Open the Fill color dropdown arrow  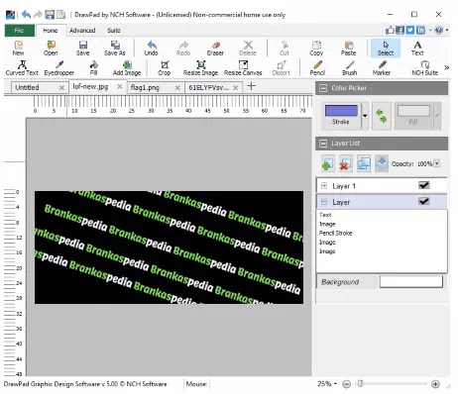pos(437,116)
